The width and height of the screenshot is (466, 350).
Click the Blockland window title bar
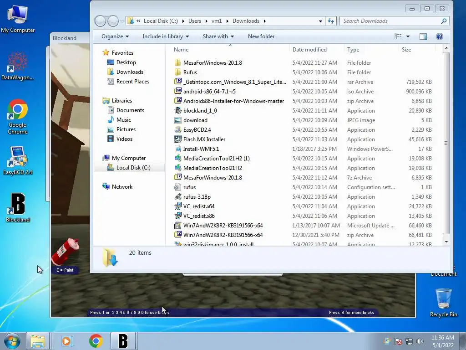[70, 38]
